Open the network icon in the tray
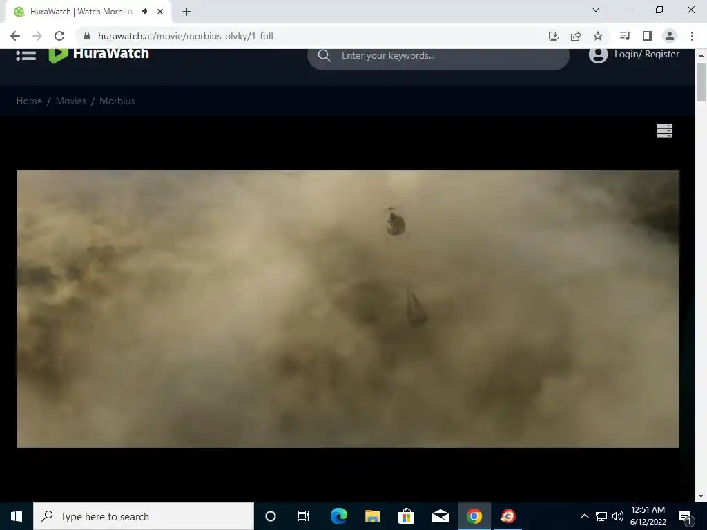Viewport: 707px width, 530px height. (x=601, y=516)
